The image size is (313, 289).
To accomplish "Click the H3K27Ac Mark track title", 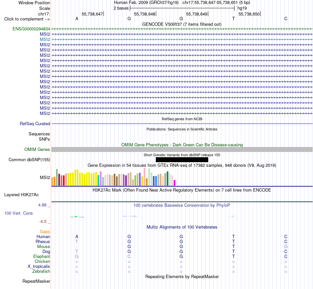I will [x=182, y=190].
